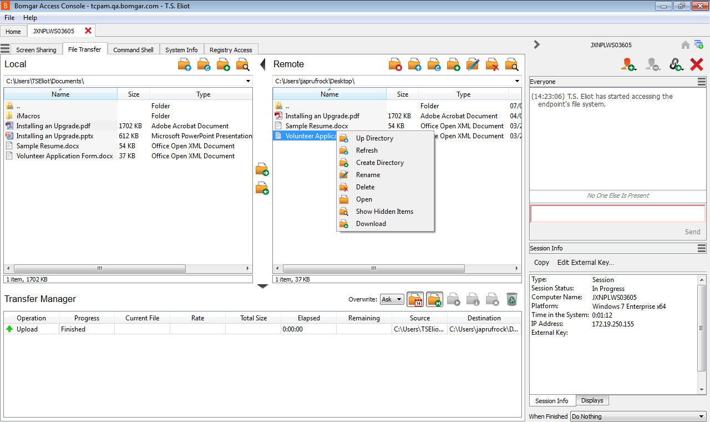Open the Session Info panel menu icon

tap(702, 248)
